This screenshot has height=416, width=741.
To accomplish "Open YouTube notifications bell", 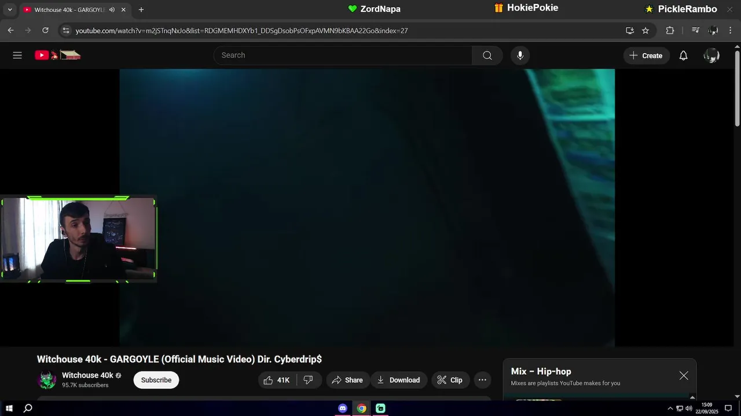I will click(x=683, y=55).
